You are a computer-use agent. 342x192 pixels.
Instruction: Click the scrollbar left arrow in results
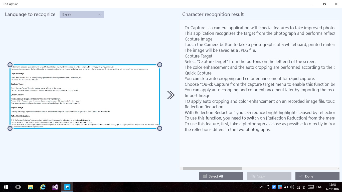tap(181, 168)
